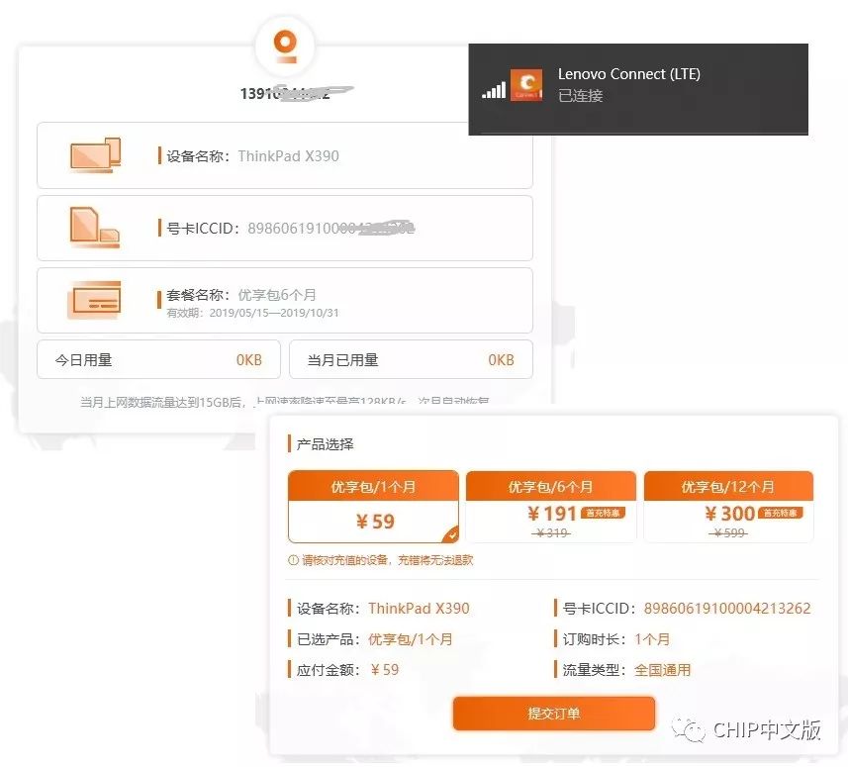Viewport: 848px width, 767px height.
Task: Click the LTE signal strength bars
Action: coord(493,90)
